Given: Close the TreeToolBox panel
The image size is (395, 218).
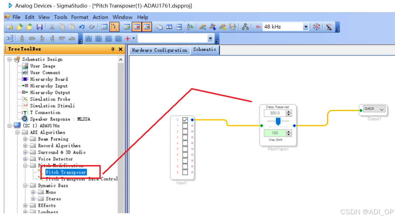Looking at the screenshot, I should coord(120,49).
